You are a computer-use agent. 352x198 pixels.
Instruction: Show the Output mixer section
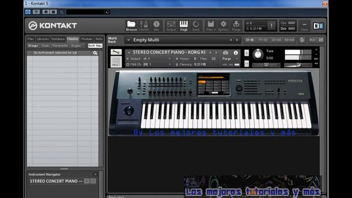(x=171, y=26)
